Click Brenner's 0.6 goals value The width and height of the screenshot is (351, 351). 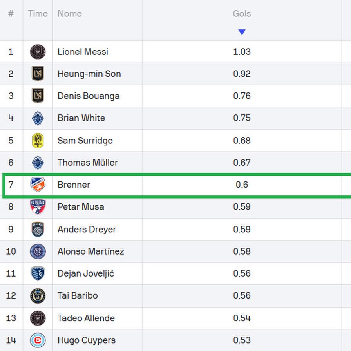(x=242, y=185)
